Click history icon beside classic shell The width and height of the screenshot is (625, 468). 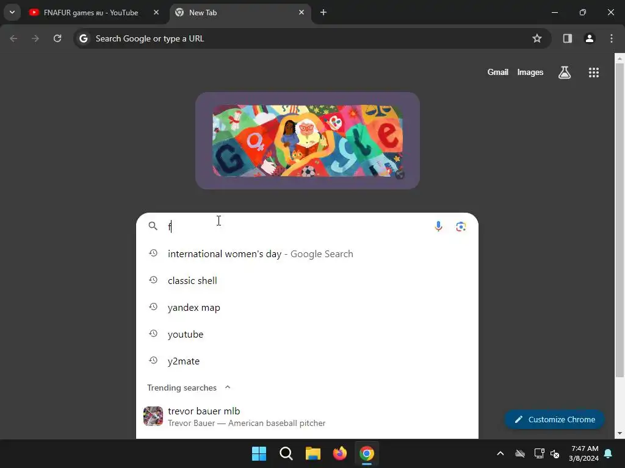pos(153,280)
